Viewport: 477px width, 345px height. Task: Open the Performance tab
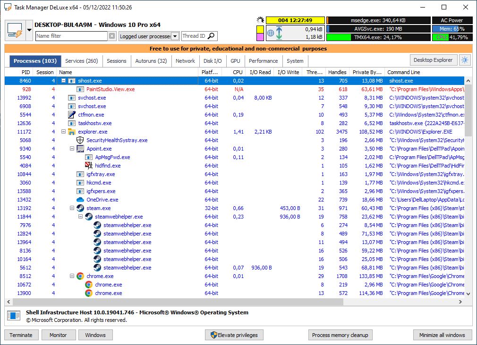pyautogui.click(x=264, y=61)
